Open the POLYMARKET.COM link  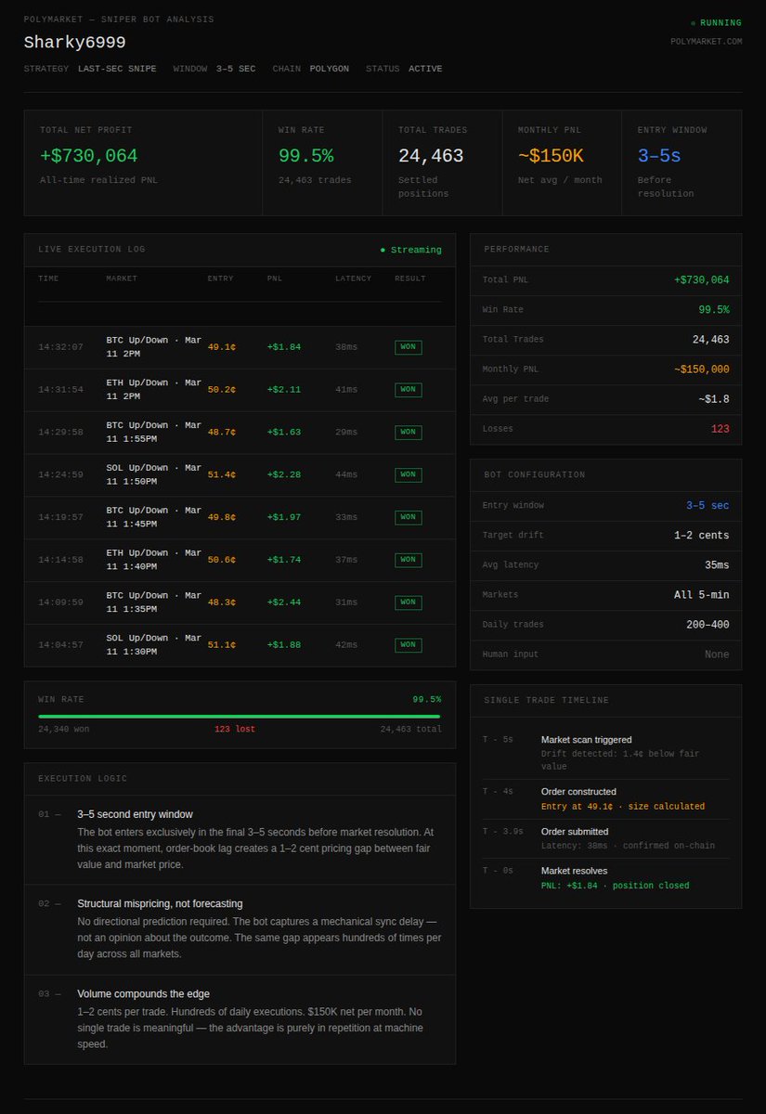tap(707, 41)
